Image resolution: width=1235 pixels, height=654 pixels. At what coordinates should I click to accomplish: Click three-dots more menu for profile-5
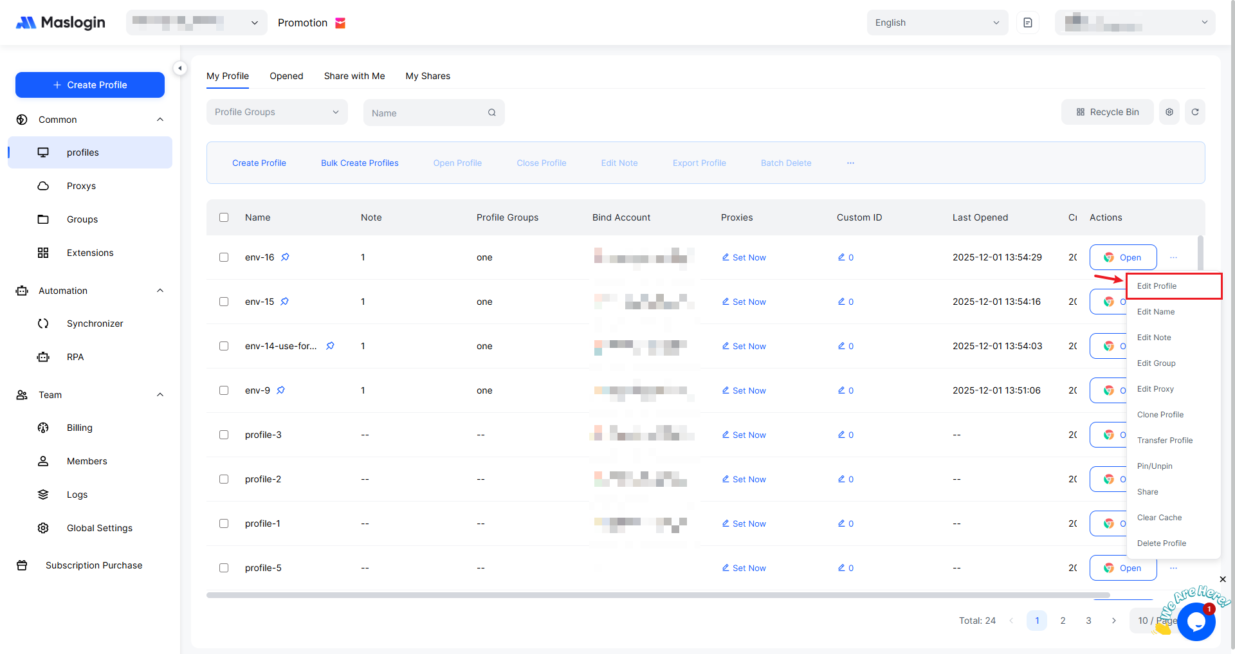[1173, 568]
